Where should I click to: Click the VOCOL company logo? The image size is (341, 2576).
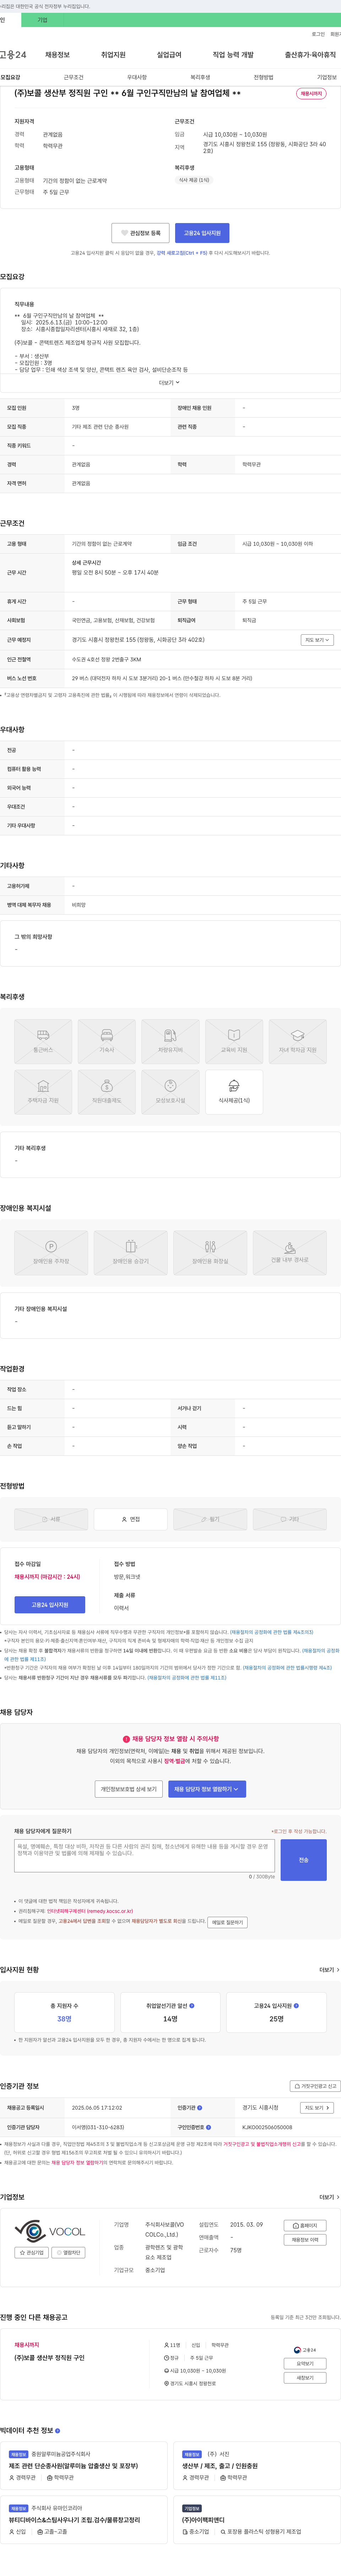pyautogui.click(x=50, y=2231)
